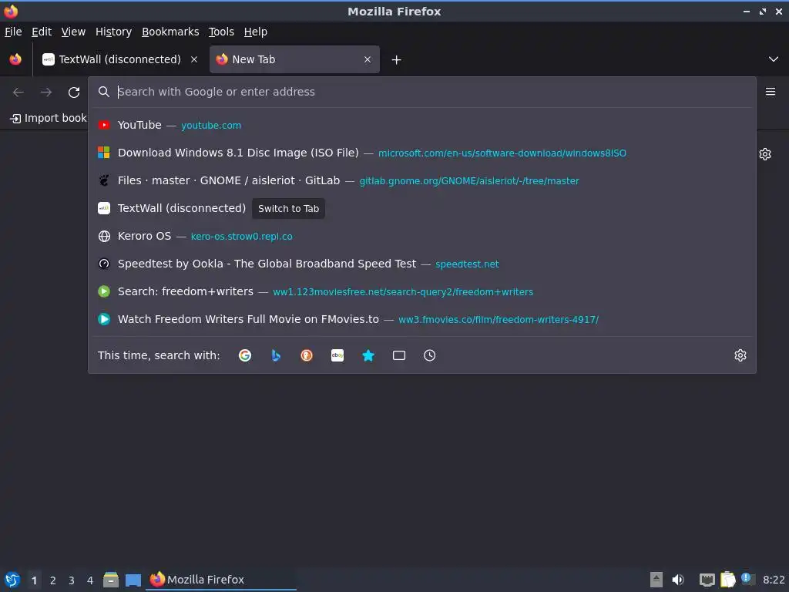Open YouTube suggestion row
Screen dimensions: 789x592
[422, 125]
